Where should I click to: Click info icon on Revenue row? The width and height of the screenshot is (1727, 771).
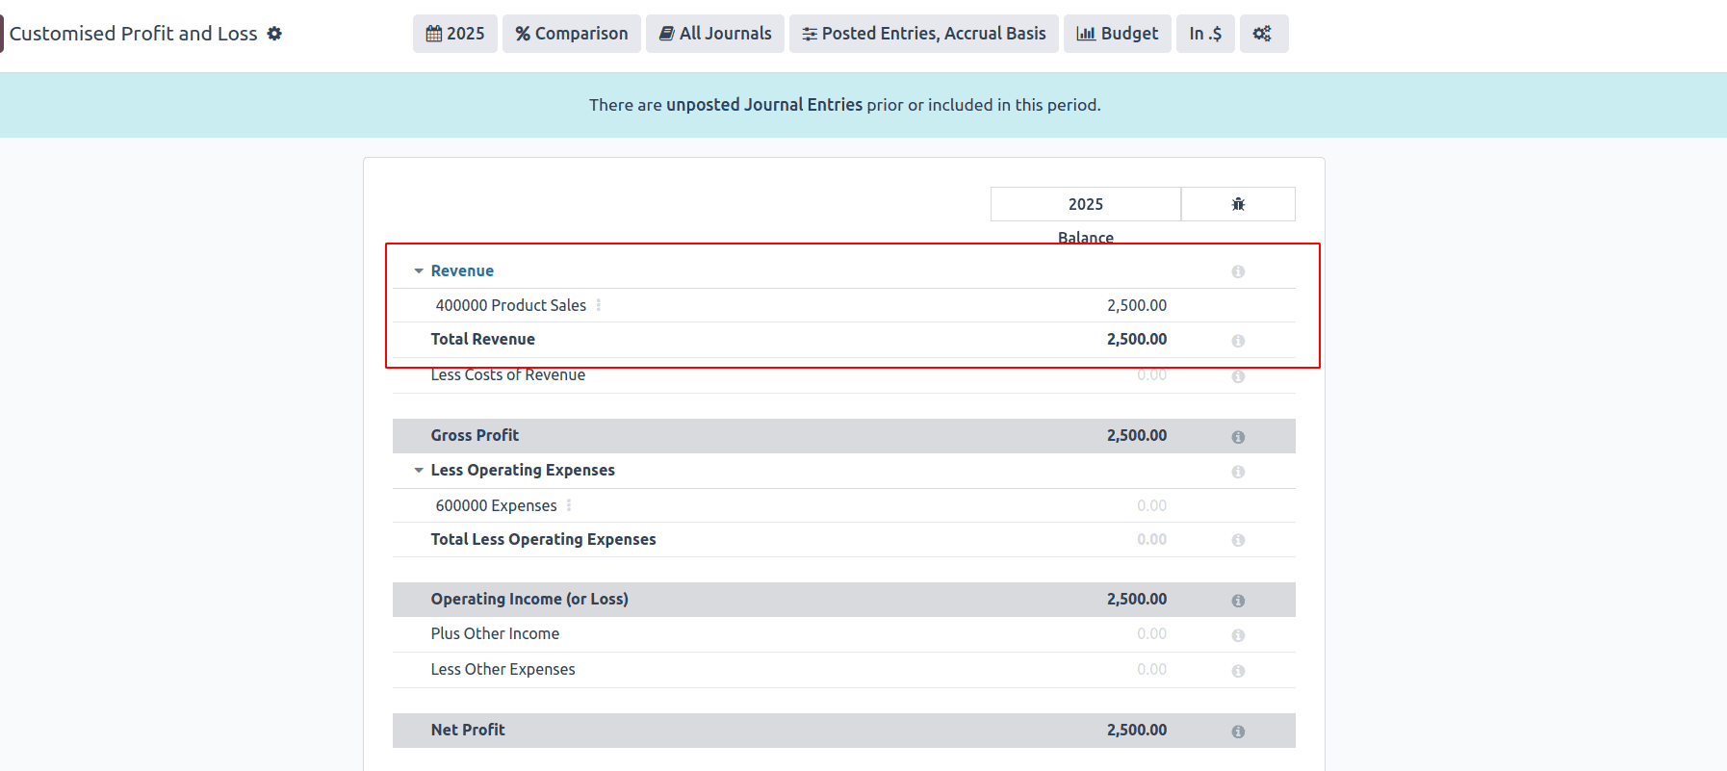[x=1238, y=272]
